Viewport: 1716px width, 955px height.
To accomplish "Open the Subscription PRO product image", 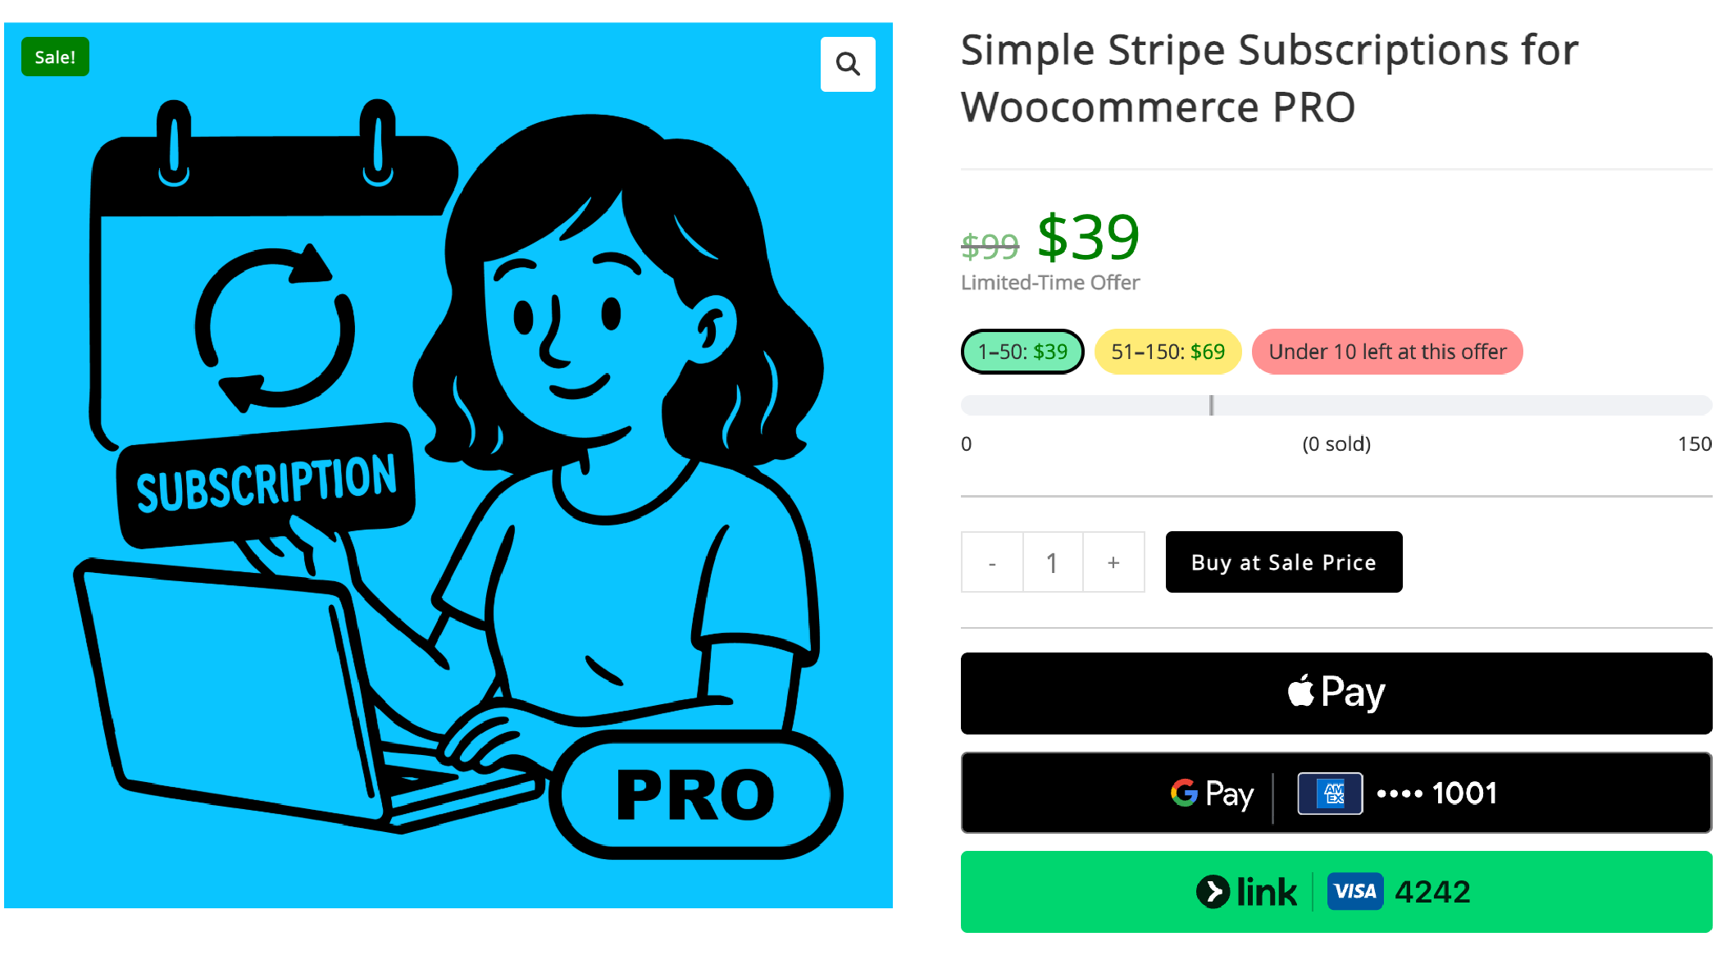I will pos(448,465).
